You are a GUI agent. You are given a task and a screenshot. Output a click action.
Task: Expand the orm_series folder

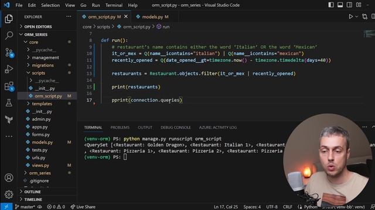tap(47, 173)
